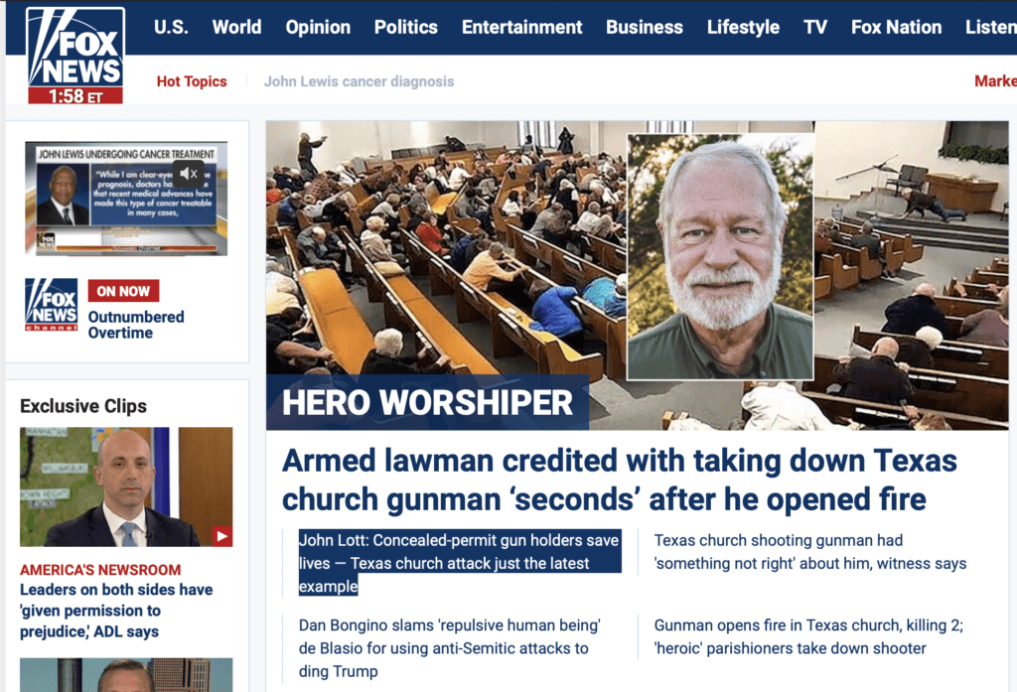Viewport: 1017px width, 692px height.
Task: Open the highlighted John Lott opinion article
Action: click(x=459, y=563)
